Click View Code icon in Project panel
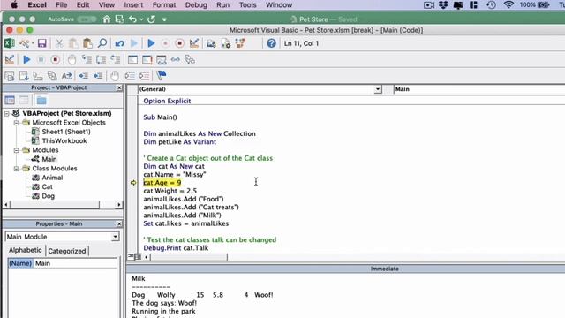Viewport: 565px width, 318px height. (10, 100)
